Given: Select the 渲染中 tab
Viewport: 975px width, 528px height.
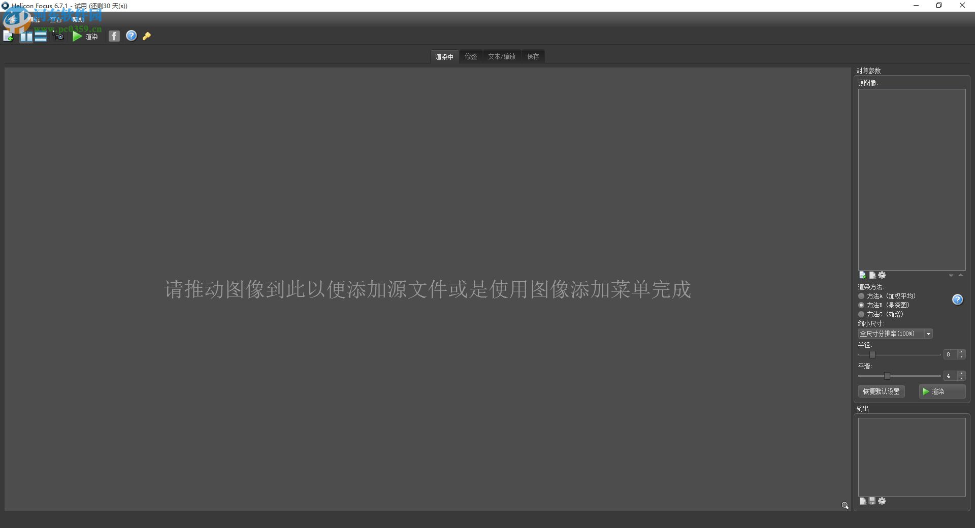Looking at the screenshot, I should [x=444, y=57].
